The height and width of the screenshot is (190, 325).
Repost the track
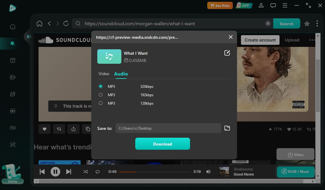[59, 129]
